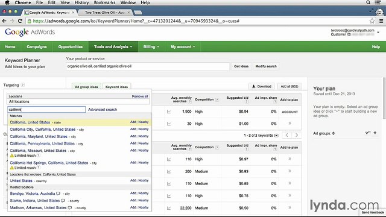The width and height of the screenshot is (386, 217).
Task: Go to previous keywords page arrow
Action: tap(287, 135)
